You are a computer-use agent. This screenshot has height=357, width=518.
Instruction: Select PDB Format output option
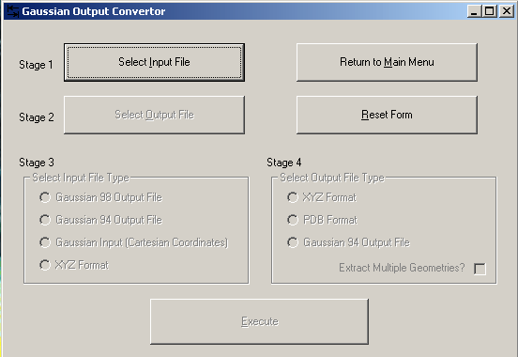(322, 220)
